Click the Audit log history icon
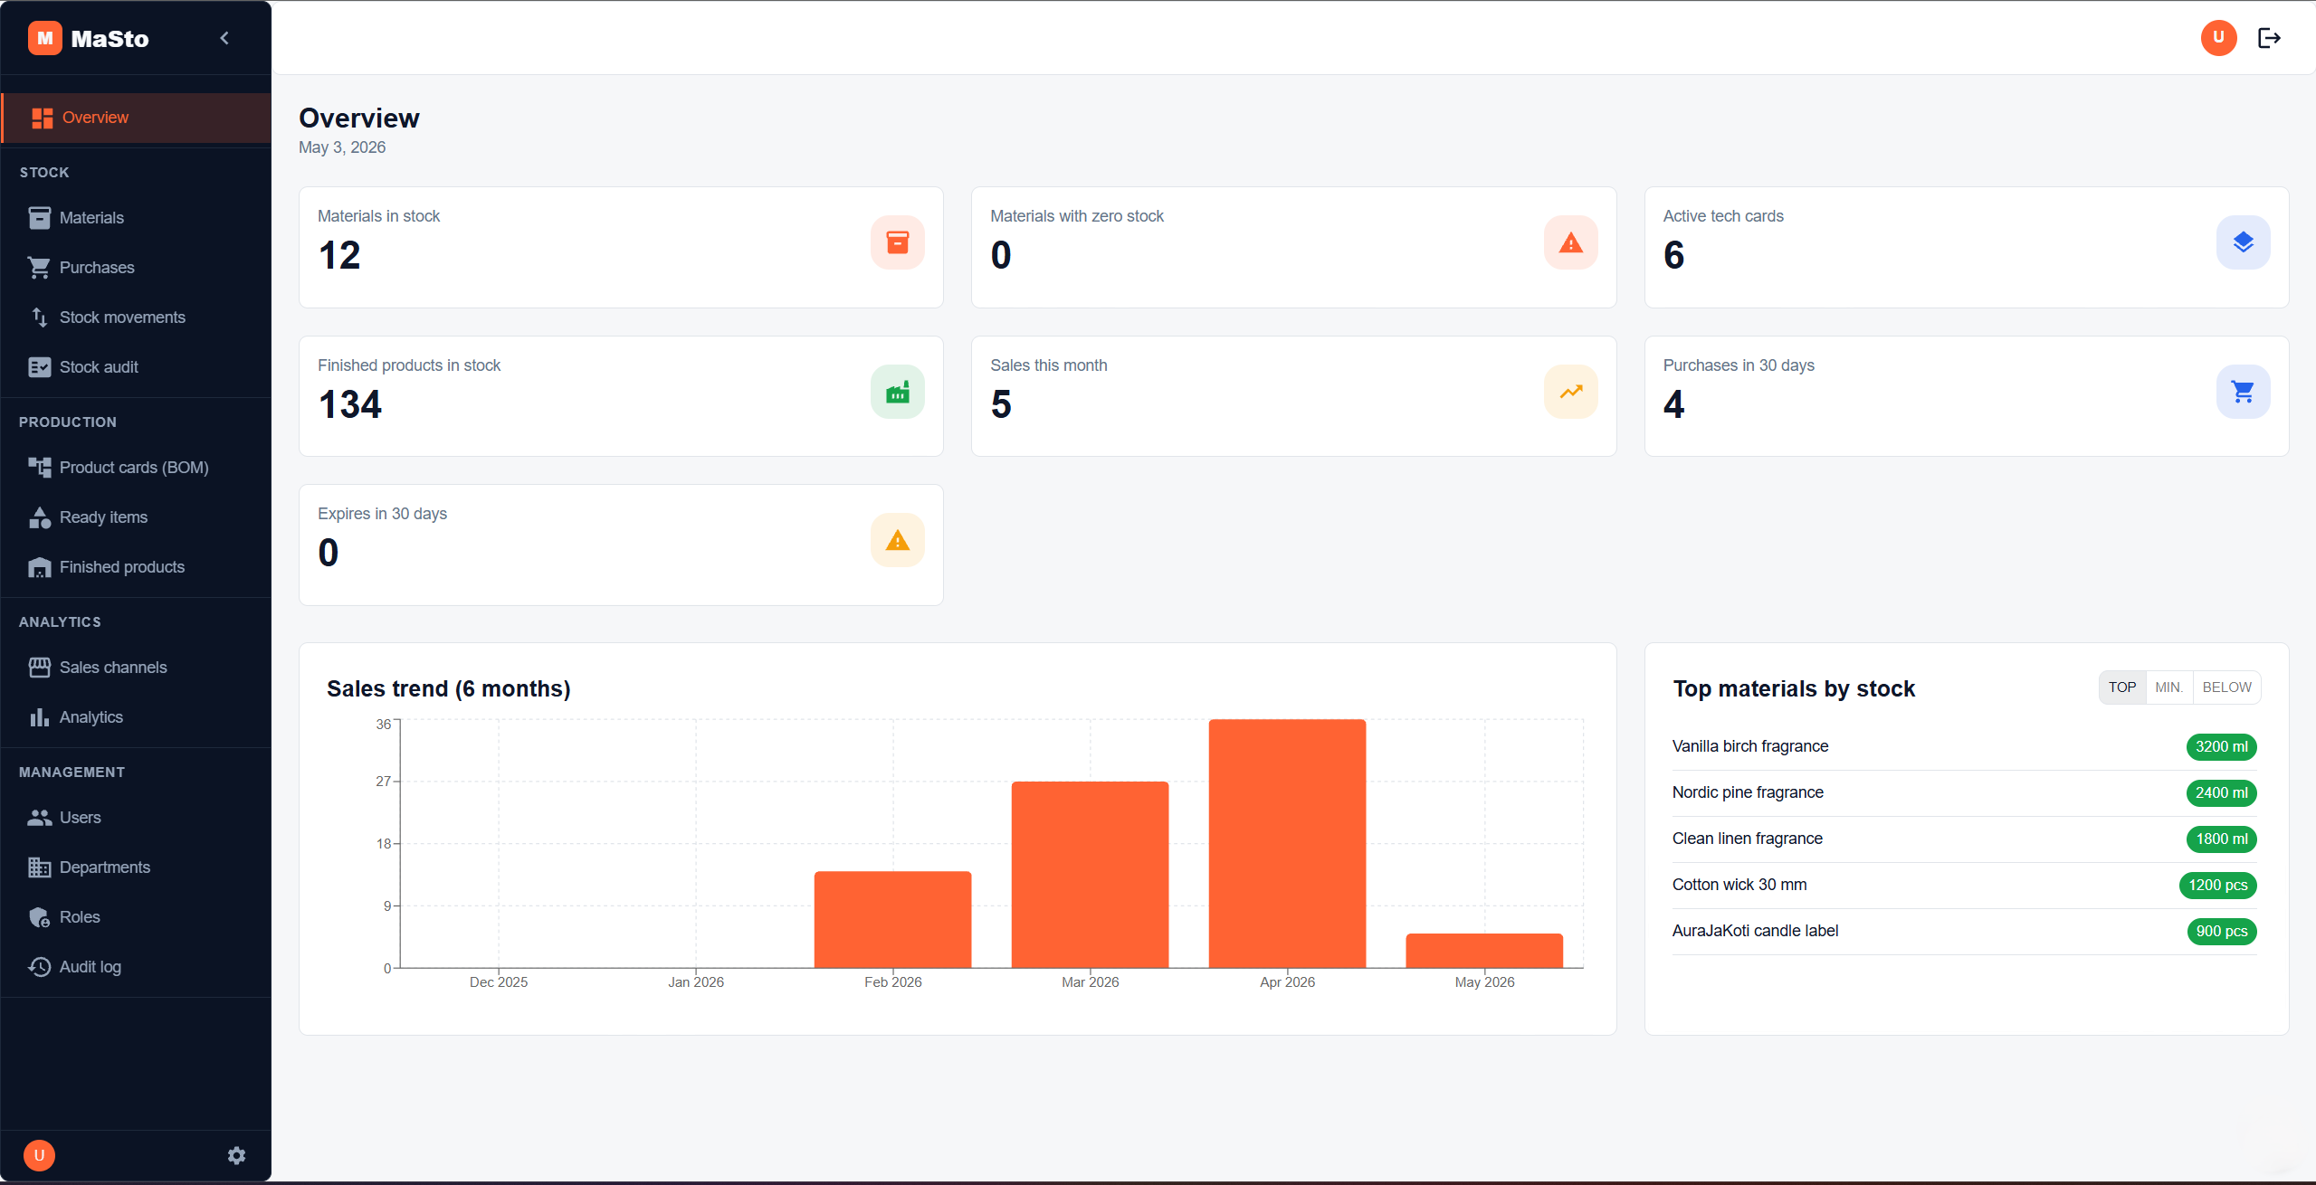Screen dimensions: 2316x1185 [x=39, y=967]
